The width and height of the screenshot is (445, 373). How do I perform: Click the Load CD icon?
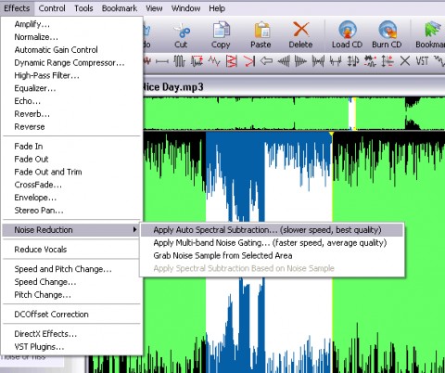348,30
